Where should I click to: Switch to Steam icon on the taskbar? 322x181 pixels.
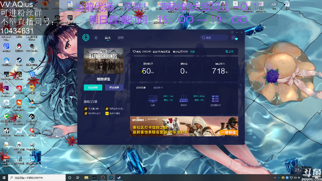[119, 177]
